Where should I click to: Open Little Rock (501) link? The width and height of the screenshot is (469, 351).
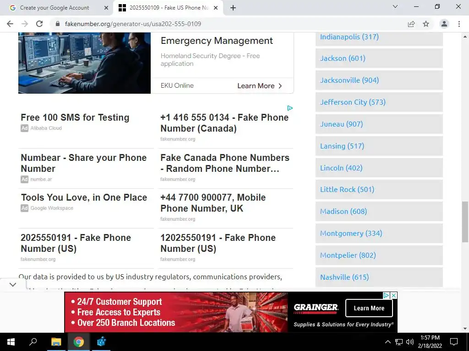[x=347, y=190]
